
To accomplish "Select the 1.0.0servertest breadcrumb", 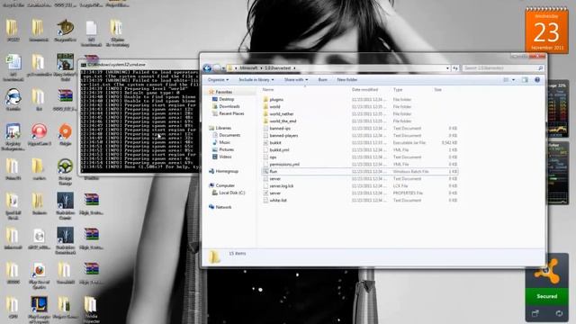I will [x=277, y=68].
